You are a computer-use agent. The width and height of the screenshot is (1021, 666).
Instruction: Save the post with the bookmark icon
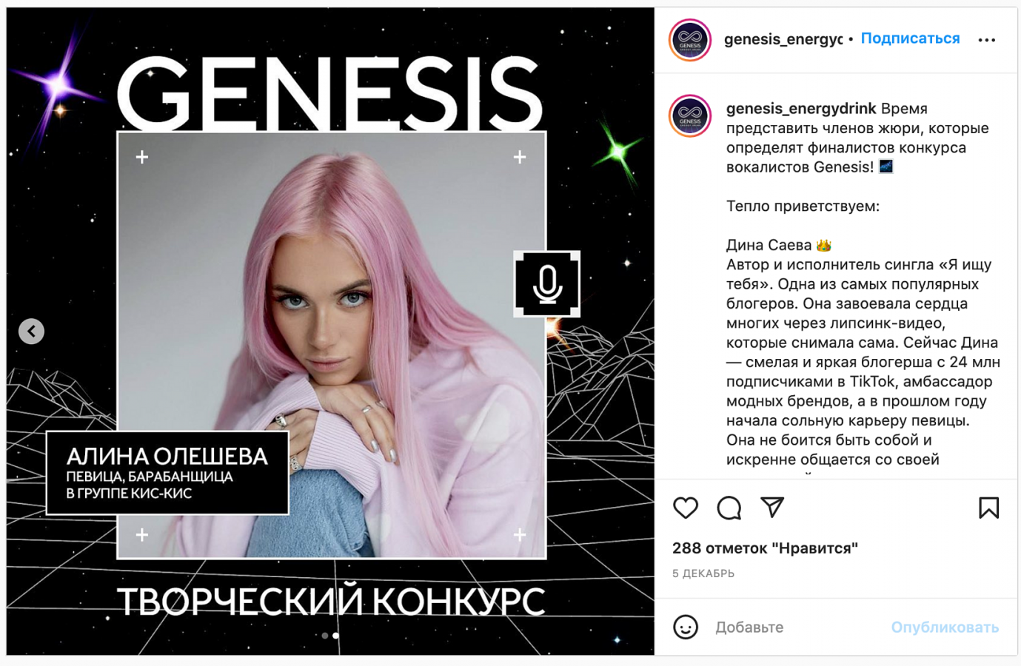click(988, 508)
